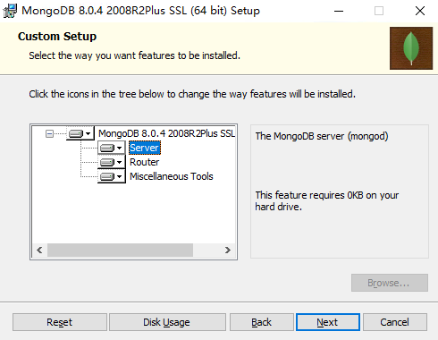Image resolution: width=438 pixels, height=340 pixels.
Task: Select the Router tree item
Action: click(145, 162)
